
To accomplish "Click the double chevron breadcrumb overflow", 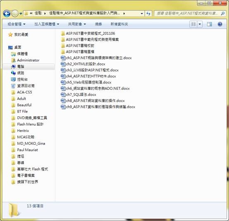I will click(31, 14).
